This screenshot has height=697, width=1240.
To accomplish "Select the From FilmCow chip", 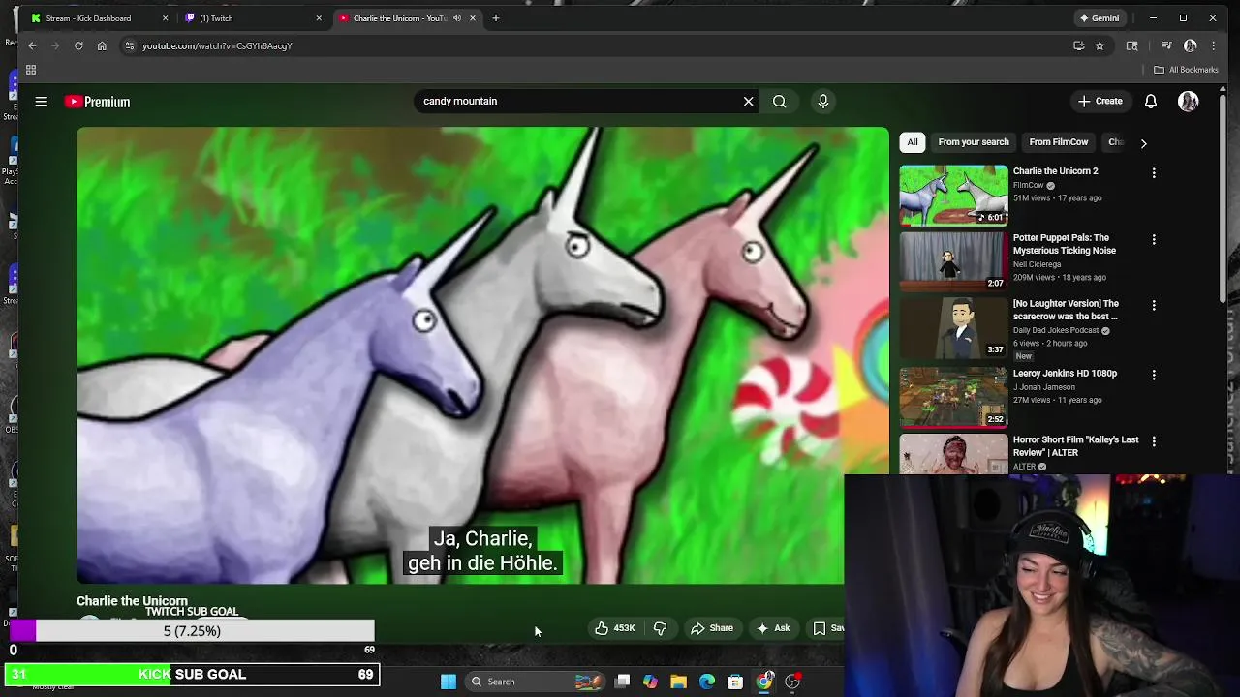I will [1059, 142].
